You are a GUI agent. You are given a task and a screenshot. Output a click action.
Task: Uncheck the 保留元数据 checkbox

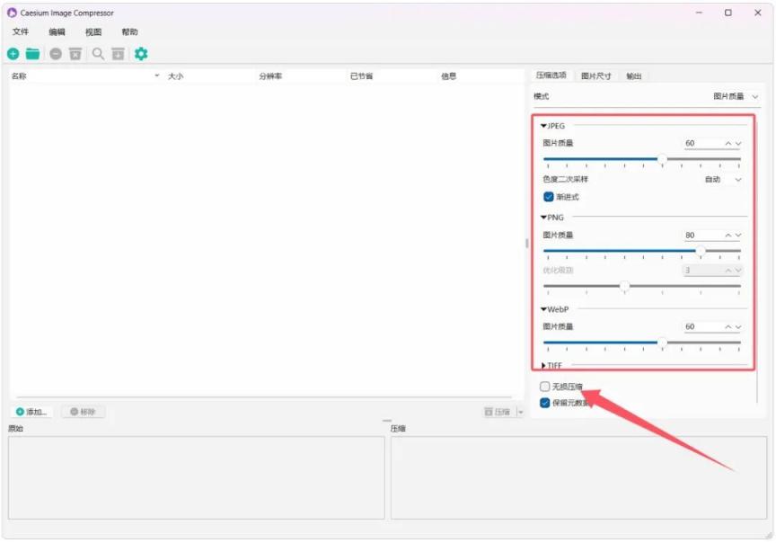click(x=545, y=403)
